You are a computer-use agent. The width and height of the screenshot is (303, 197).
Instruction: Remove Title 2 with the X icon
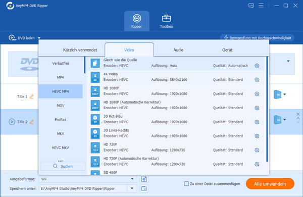click(x=298, y=114)
